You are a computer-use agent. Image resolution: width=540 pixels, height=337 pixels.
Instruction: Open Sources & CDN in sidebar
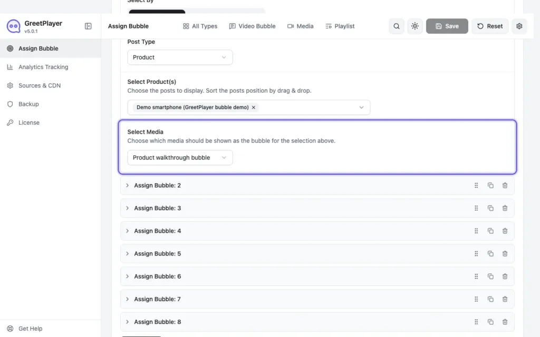pyautogui.click(x=50, y=86)
